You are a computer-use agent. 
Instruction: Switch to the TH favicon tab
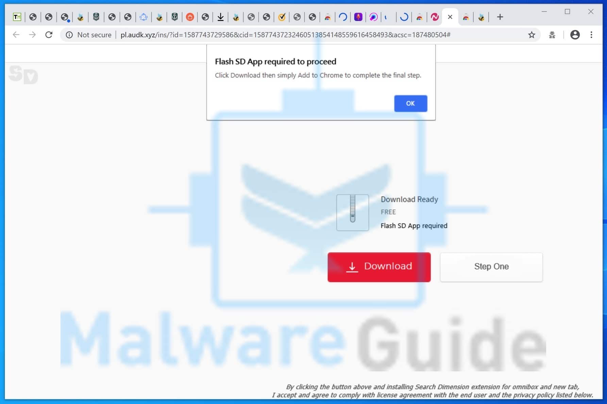pyautogui.click(x=17, y=17)
